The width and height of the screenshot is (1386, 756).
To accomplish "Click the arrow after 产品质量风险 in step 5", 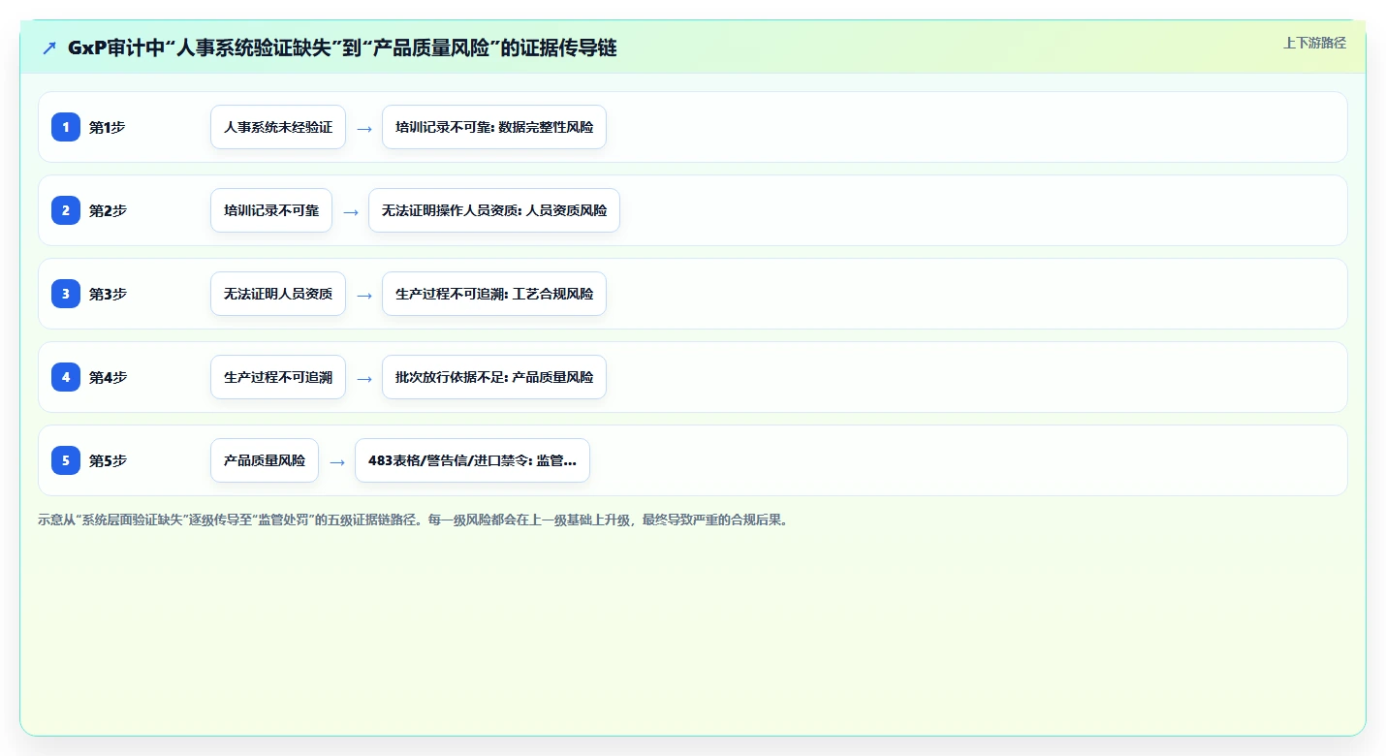I will (x=337, y=461).
